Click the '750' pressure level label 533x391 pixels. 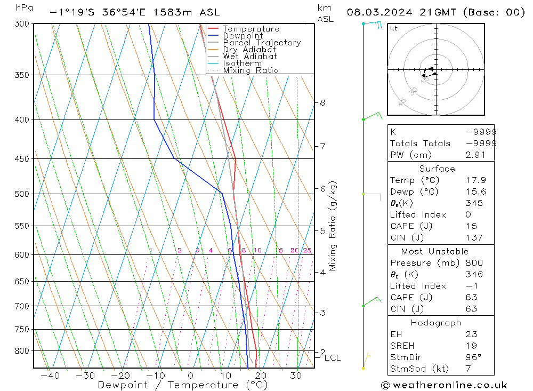coord(22,330)
